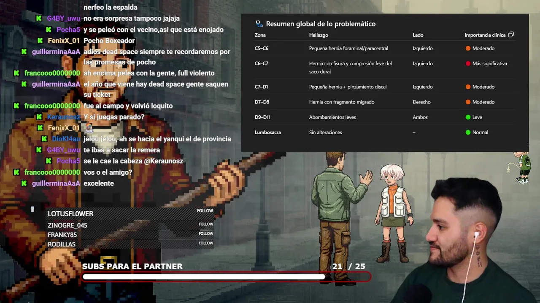Image resolution: width=540 pixels, height=303 pixels.
Task: Click guillerminaAaA name on 'excelente' message
Action: point(56,183)
